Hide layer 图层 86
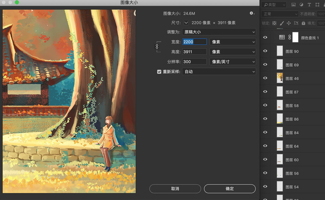 (x=265, y=118)
